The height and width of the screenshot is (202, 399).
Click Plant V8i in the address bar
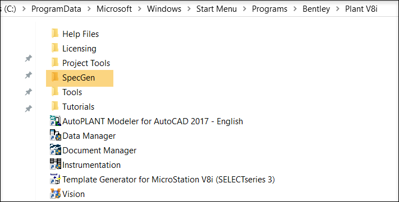point(361,9)
